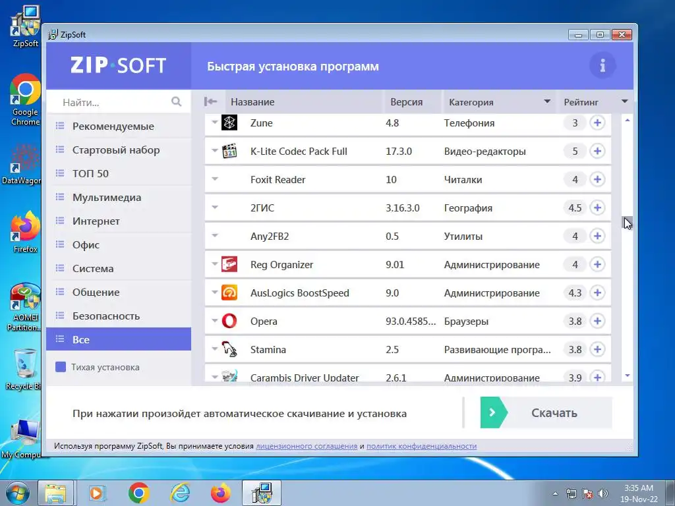Click the Скачать download button
675x506 pixels.
click(546, 412)
